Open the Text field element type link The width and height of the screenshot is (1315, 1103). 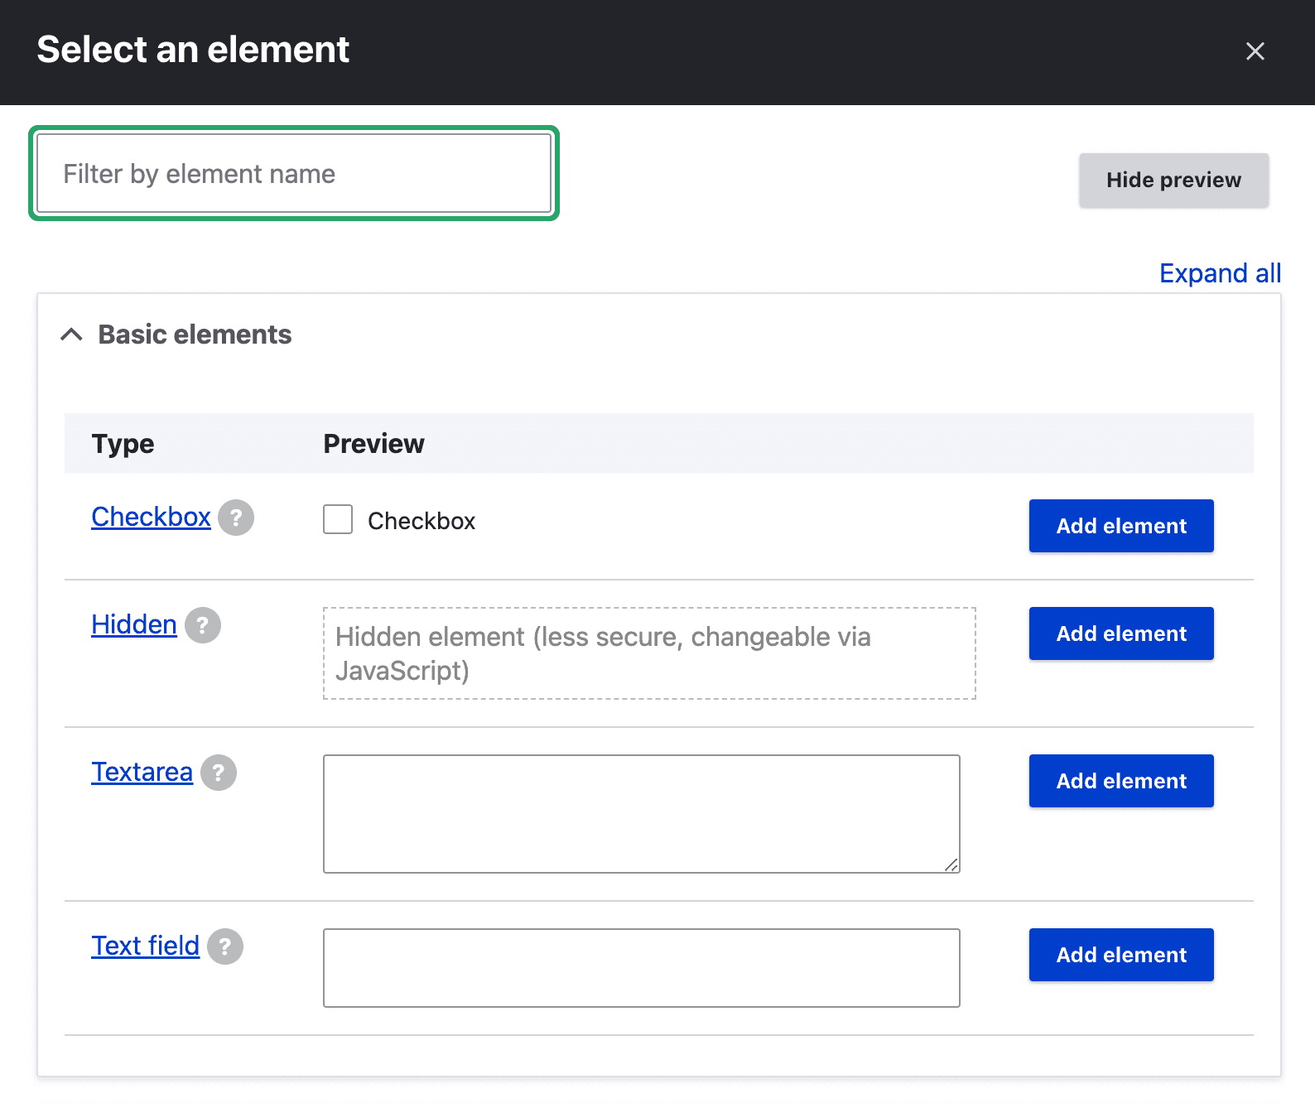coord(145,946)
